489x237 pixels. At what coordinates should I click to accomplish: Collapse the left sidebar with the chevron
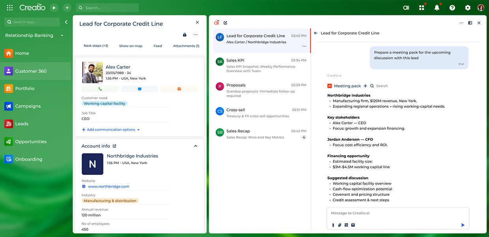pyautogui.click(x=66, y=22)
